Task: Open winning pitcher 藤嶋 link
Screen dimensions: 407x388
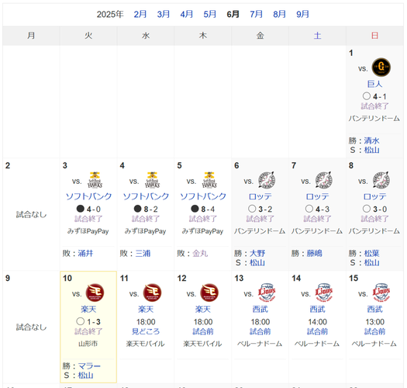Action: (314, 254)
